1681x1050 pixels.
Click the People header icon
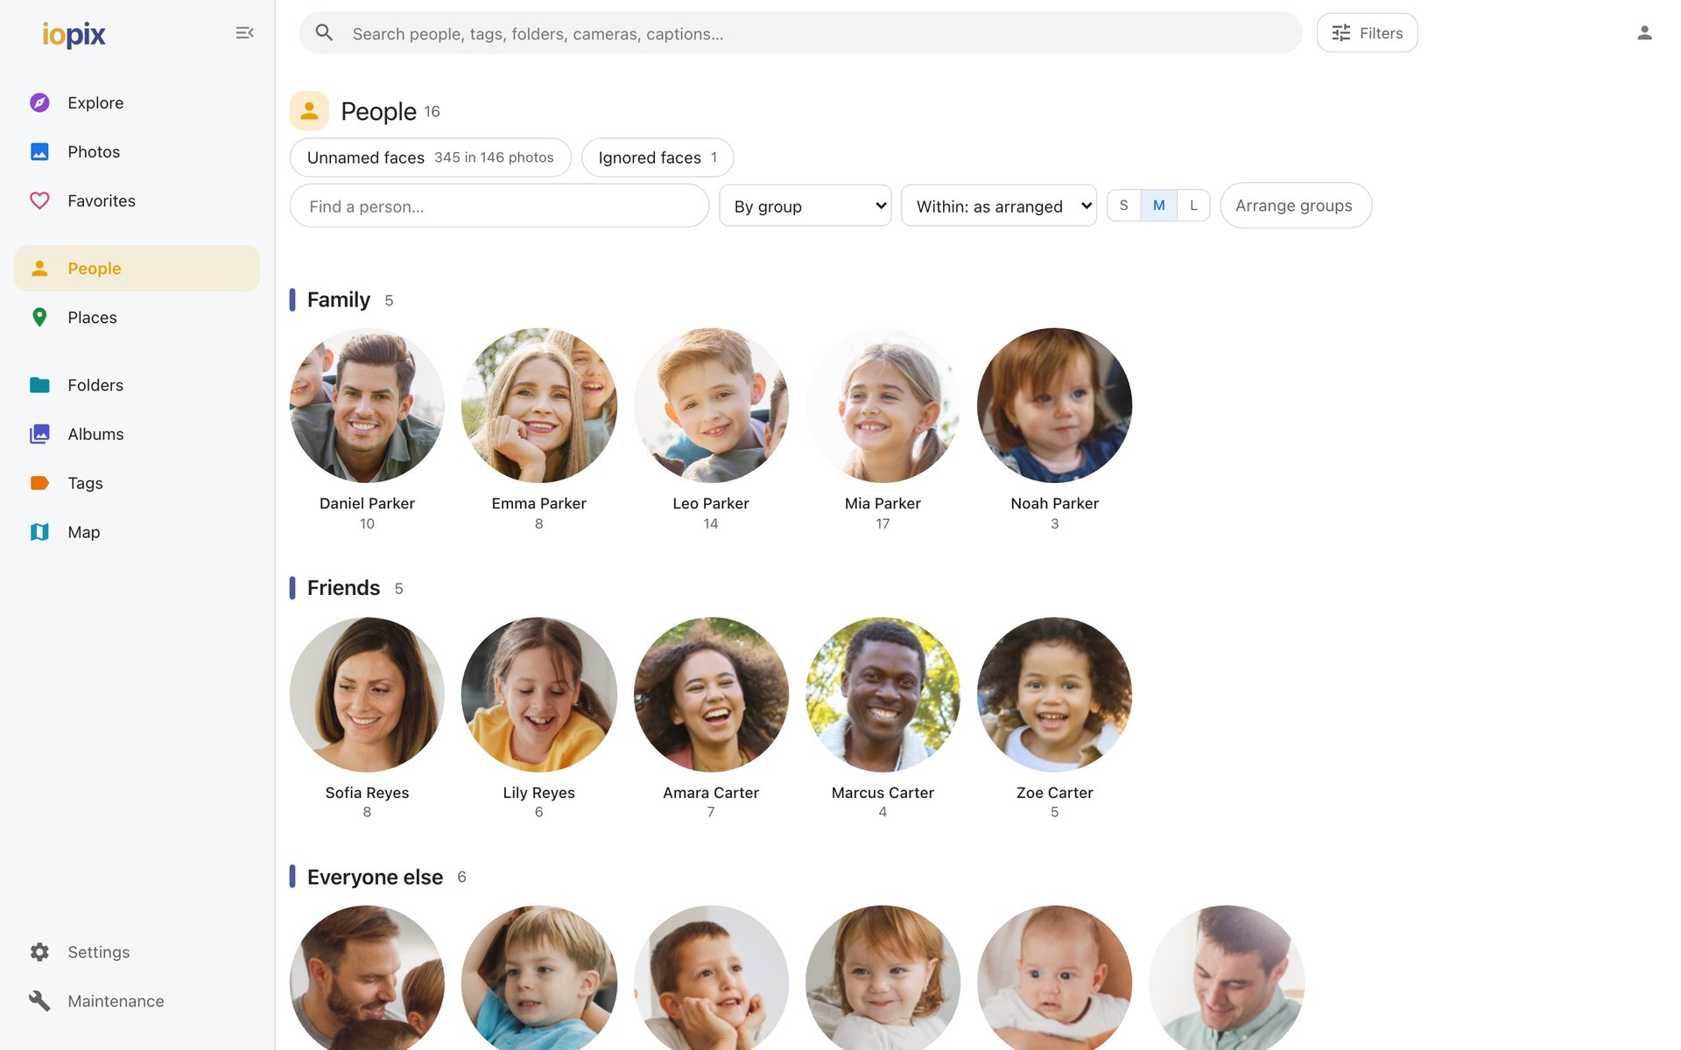[x=309, y=111]
